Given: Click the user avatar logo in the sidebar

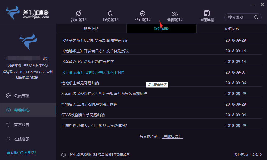Looking at the screenshot, I should [28, 42].
